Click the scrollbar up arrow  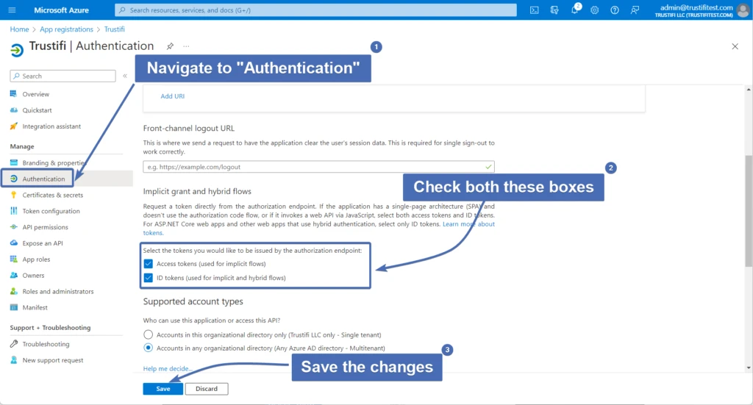[749, 90]
